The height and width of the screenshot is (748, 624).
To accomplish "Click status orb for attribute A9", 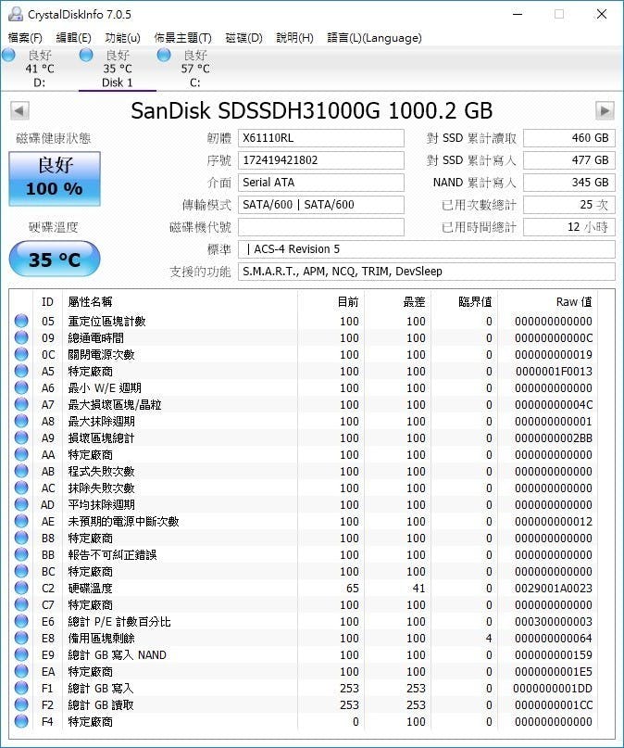I will coord(21,437).
